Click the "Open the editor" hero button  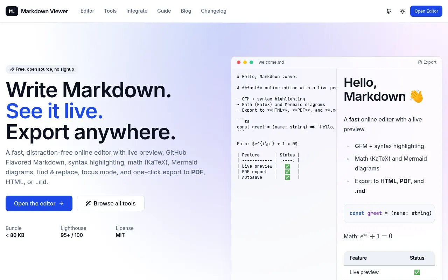(39, 203)
